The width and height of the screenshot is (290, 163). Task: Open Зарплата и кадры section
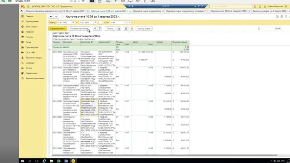point(34,58)
